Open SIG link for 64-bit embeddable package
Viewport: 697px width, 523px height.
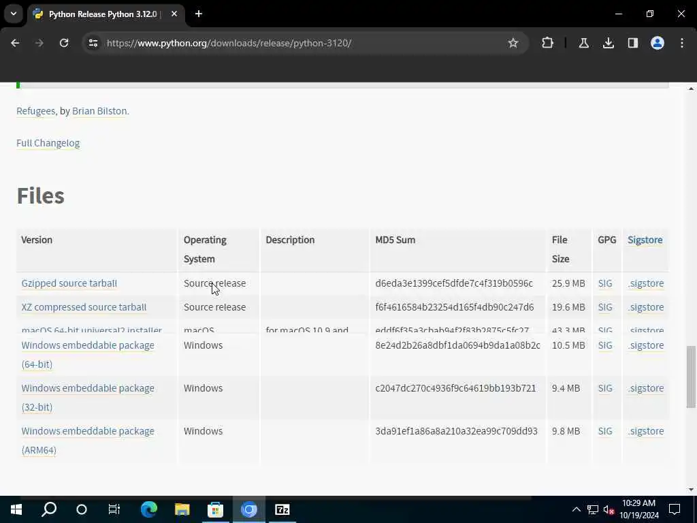[x=605, y=345]
